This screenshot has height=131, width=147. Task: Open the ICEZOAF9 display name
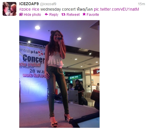[x=29, y=4]
